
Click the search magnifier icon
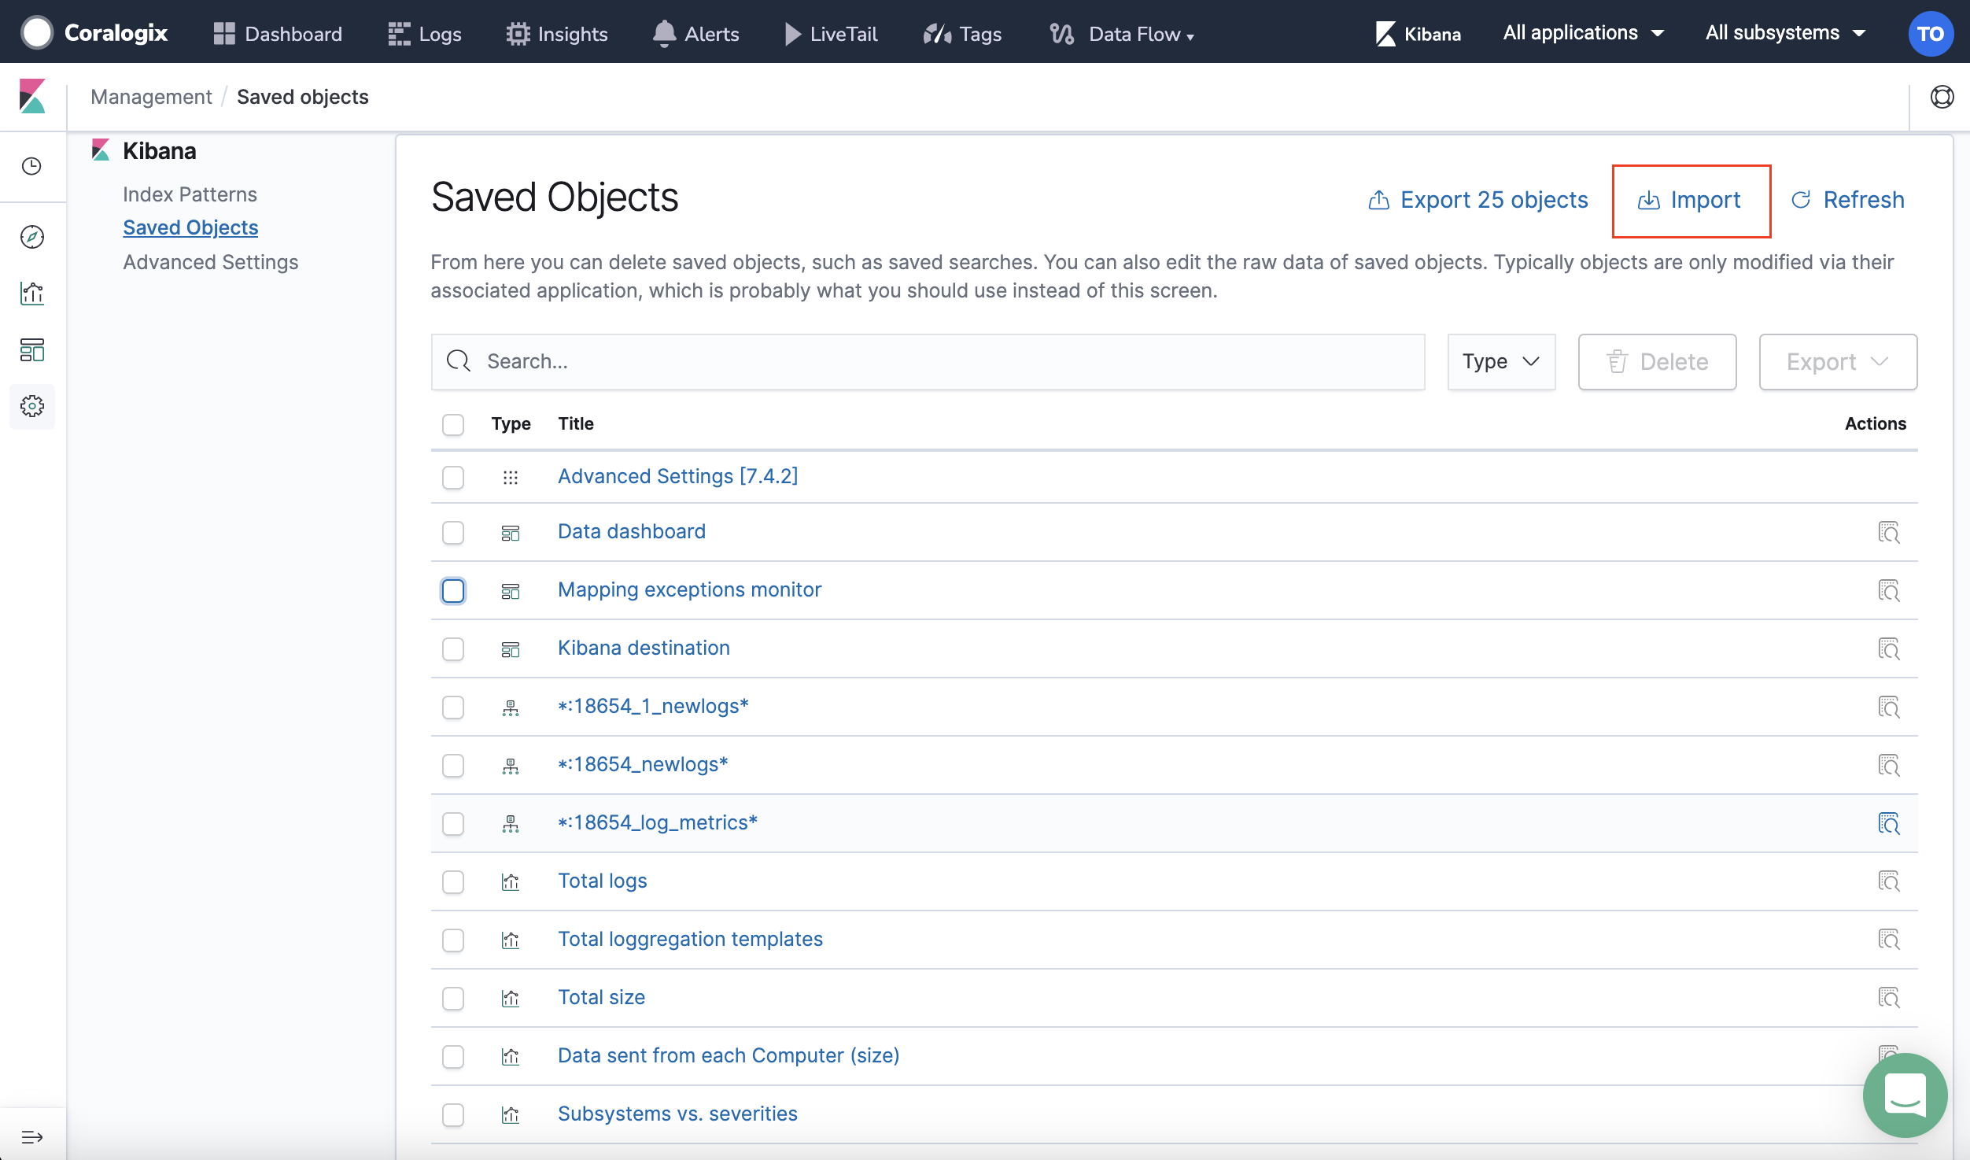pyautogui.click(x=459, y=361)
